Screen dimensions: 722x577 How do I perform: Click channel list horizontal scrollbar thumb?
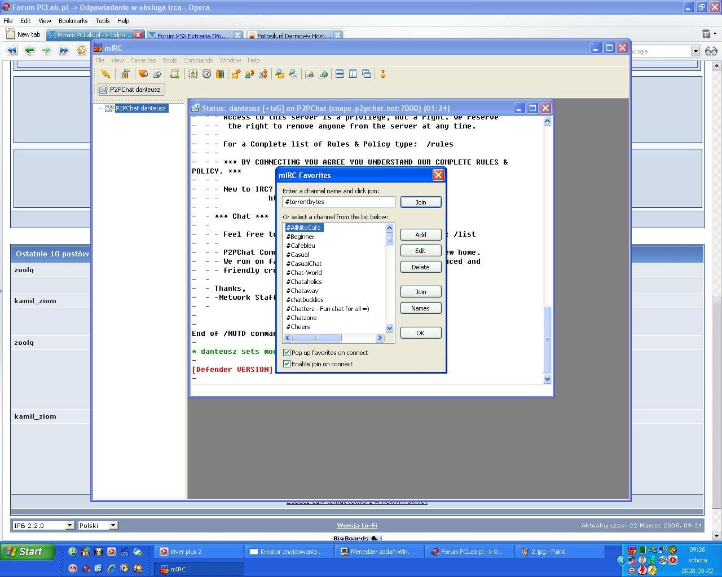(x=317, y=338)
